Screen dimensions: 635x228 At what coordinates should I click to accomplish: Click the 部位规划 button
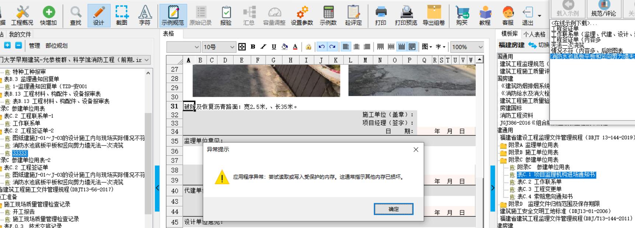pos(56,46)
